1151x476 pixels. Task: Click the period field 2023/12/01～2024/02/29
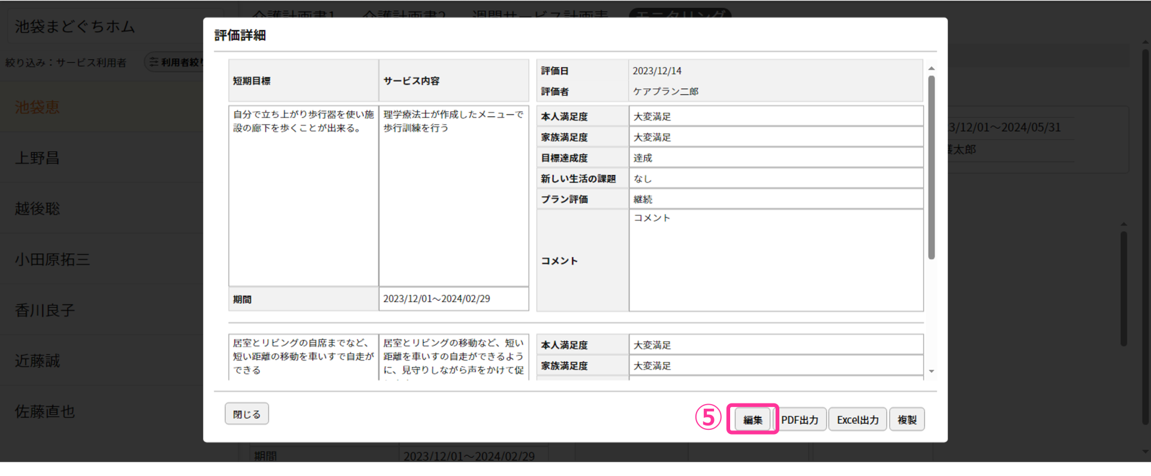[x=454, y=299]
